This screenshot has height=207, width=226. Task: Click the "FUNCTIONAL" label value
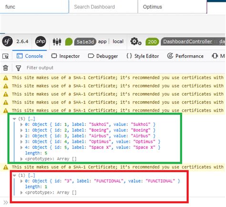tap(109, 181)
